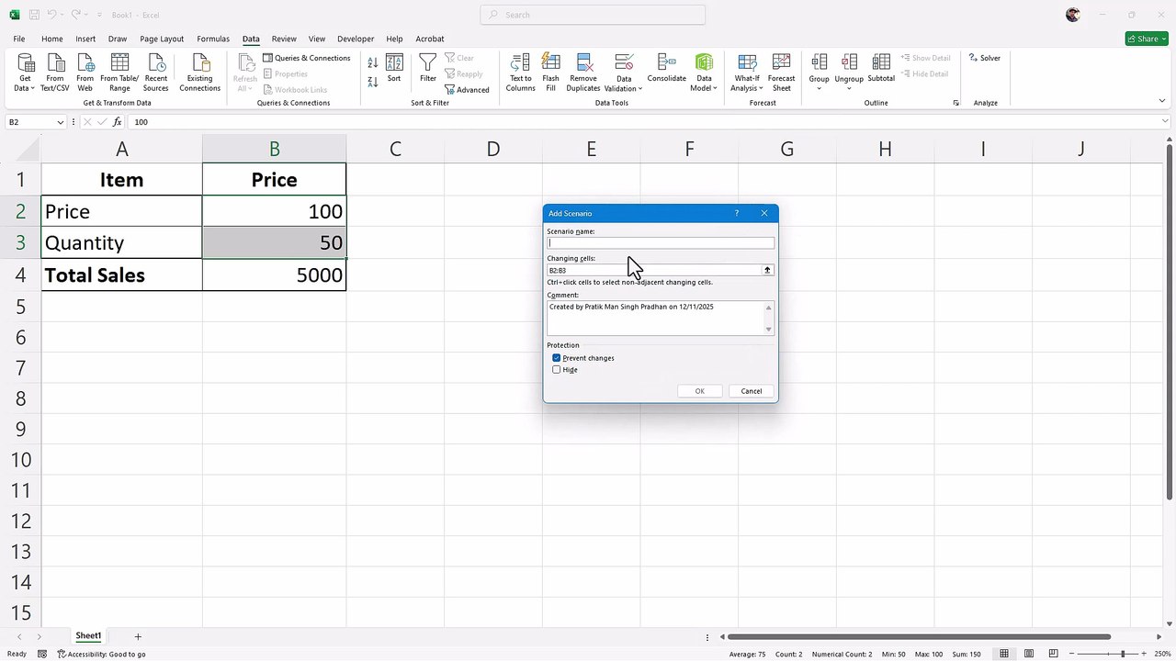Close the Add Scenario dialog with X
Viewport: 1176px width, 661px height.
coord(763,213)
